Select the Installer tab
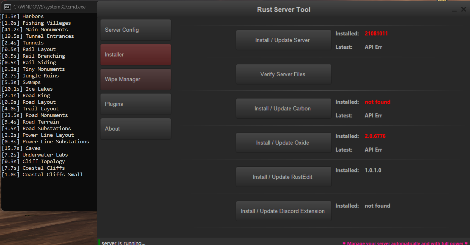470x245 pixels. click(136, 55)
